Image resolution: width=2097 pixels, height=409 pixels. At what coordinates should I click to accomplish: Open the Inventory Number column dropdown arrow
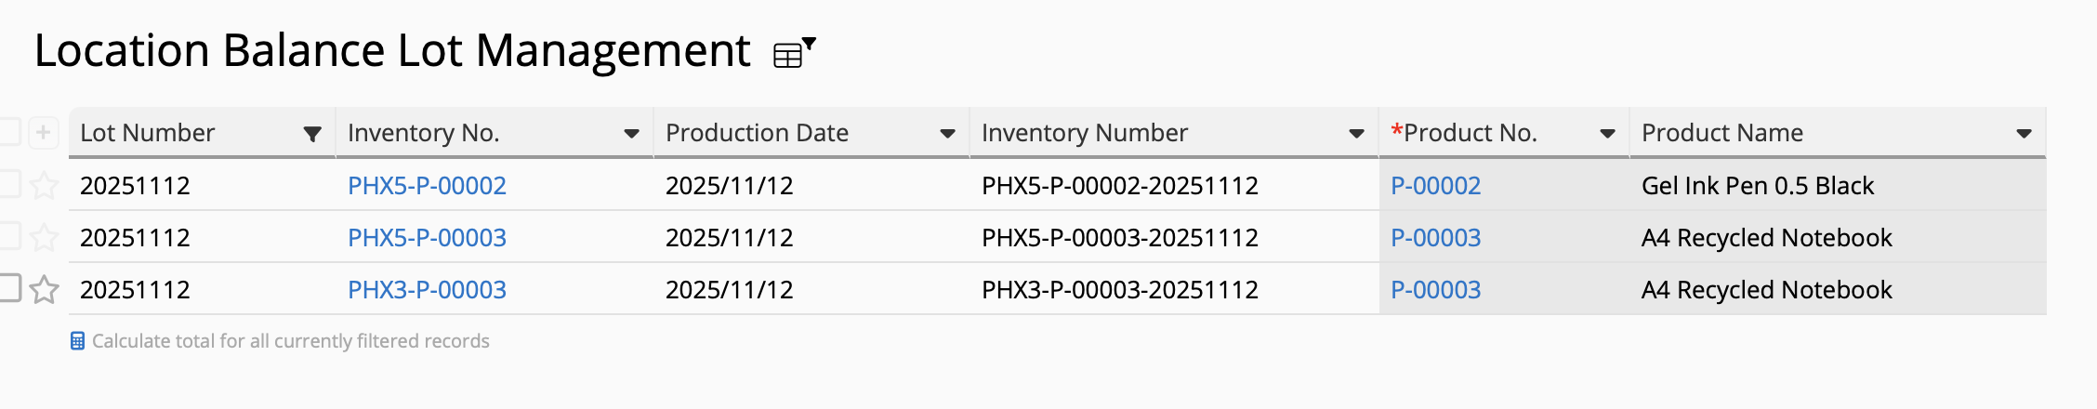[x=1356, y=134]
